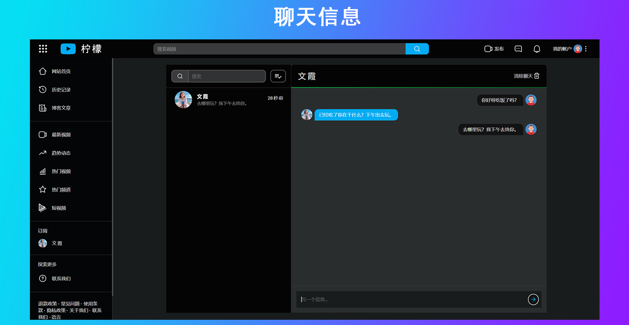Click the question mark icon beside 联系我们
Screen dimensions: 629x325
point(42,278)
